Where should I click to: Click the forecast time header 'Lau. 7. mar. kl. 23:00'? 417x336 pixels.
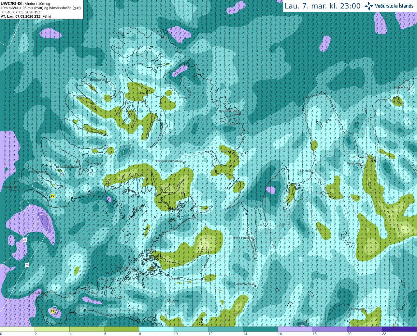[x=323, y=6]
